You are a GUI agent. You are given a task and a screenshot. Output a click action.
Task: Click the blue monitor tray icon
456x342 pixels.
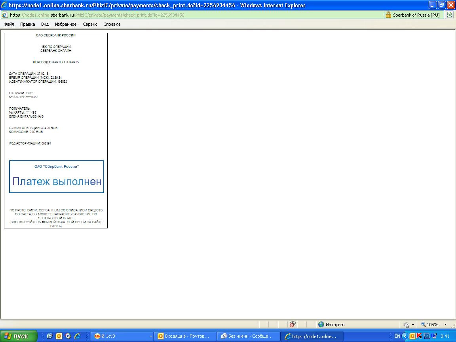(427, 336)
